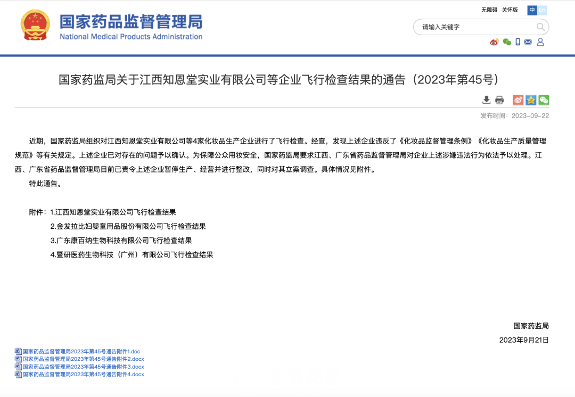575x397 pixels.
Task: Share the notice via the green WeChat button
Action: tap(544, 100)
